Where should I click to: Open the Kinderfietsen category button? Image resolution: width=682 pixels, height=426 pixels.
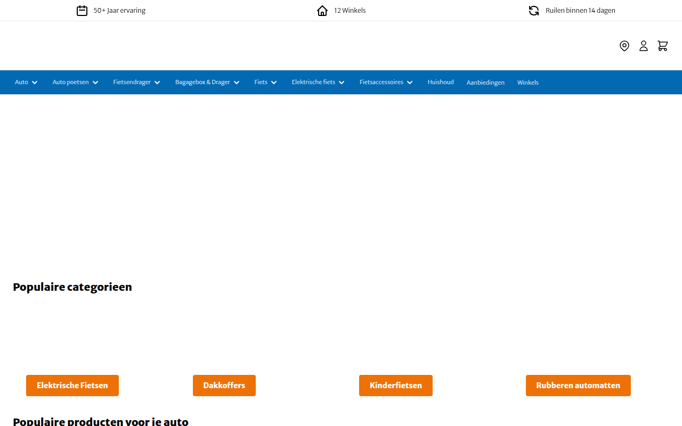tap(396, 386)
